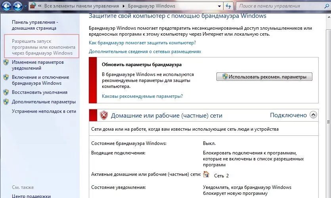Open 'Все элементы панели управления' breadcrumb
The width and height of the screenshot is (331, 198).
[x=82, y=6]
